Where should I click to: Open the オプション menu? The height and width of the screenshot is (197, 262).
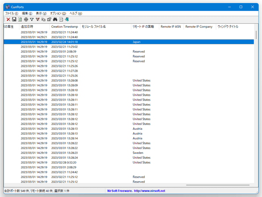pos(58,13)
